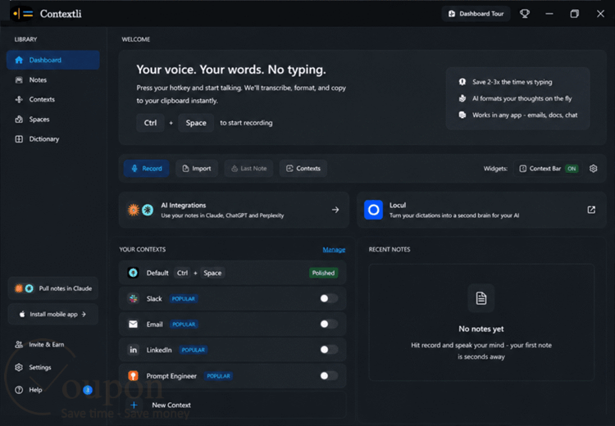Enable the Email context toggle
The height and width of the screenshot is (426, 615).
click(x=329, y=324)
